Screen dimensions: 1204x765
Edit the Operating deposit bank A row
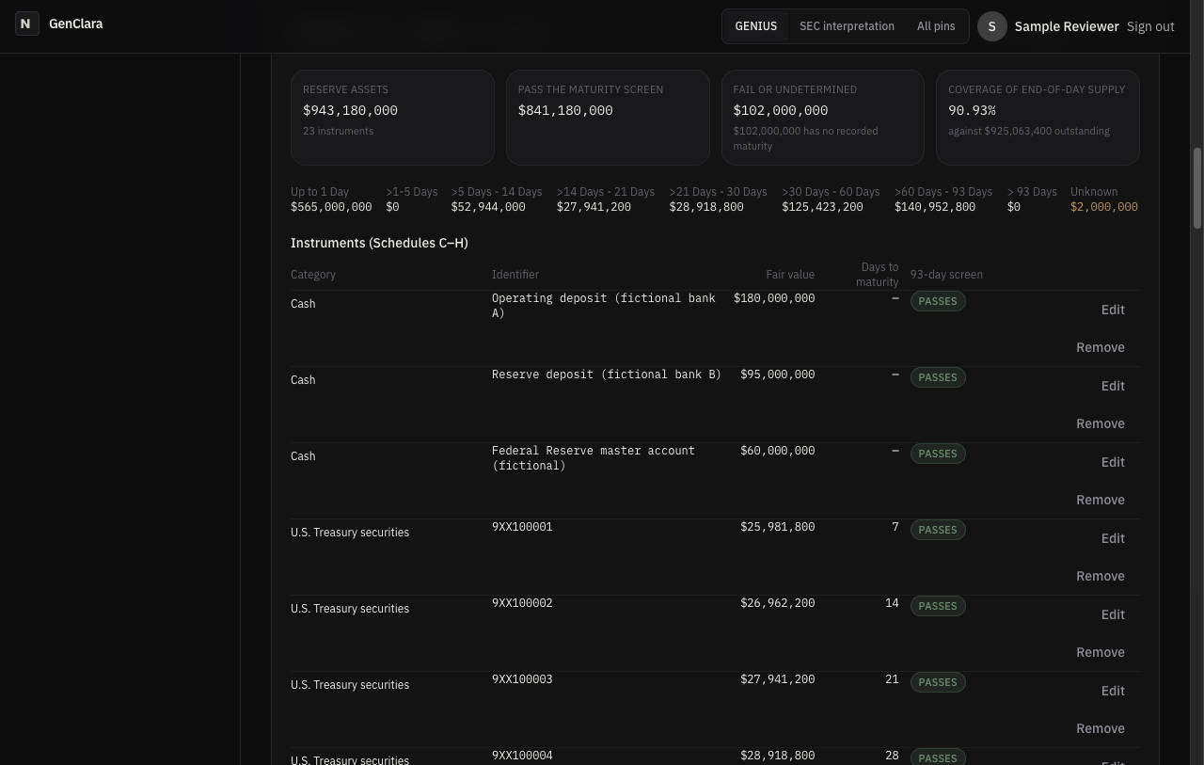1113,310
